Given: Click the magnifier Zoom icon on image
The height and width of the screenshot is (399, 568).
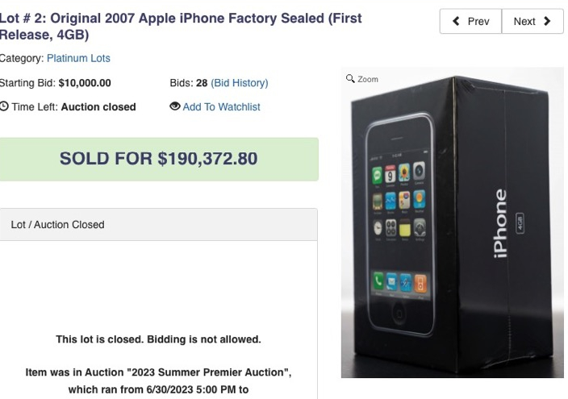Looking at the screenshot, I should [350, 79].
